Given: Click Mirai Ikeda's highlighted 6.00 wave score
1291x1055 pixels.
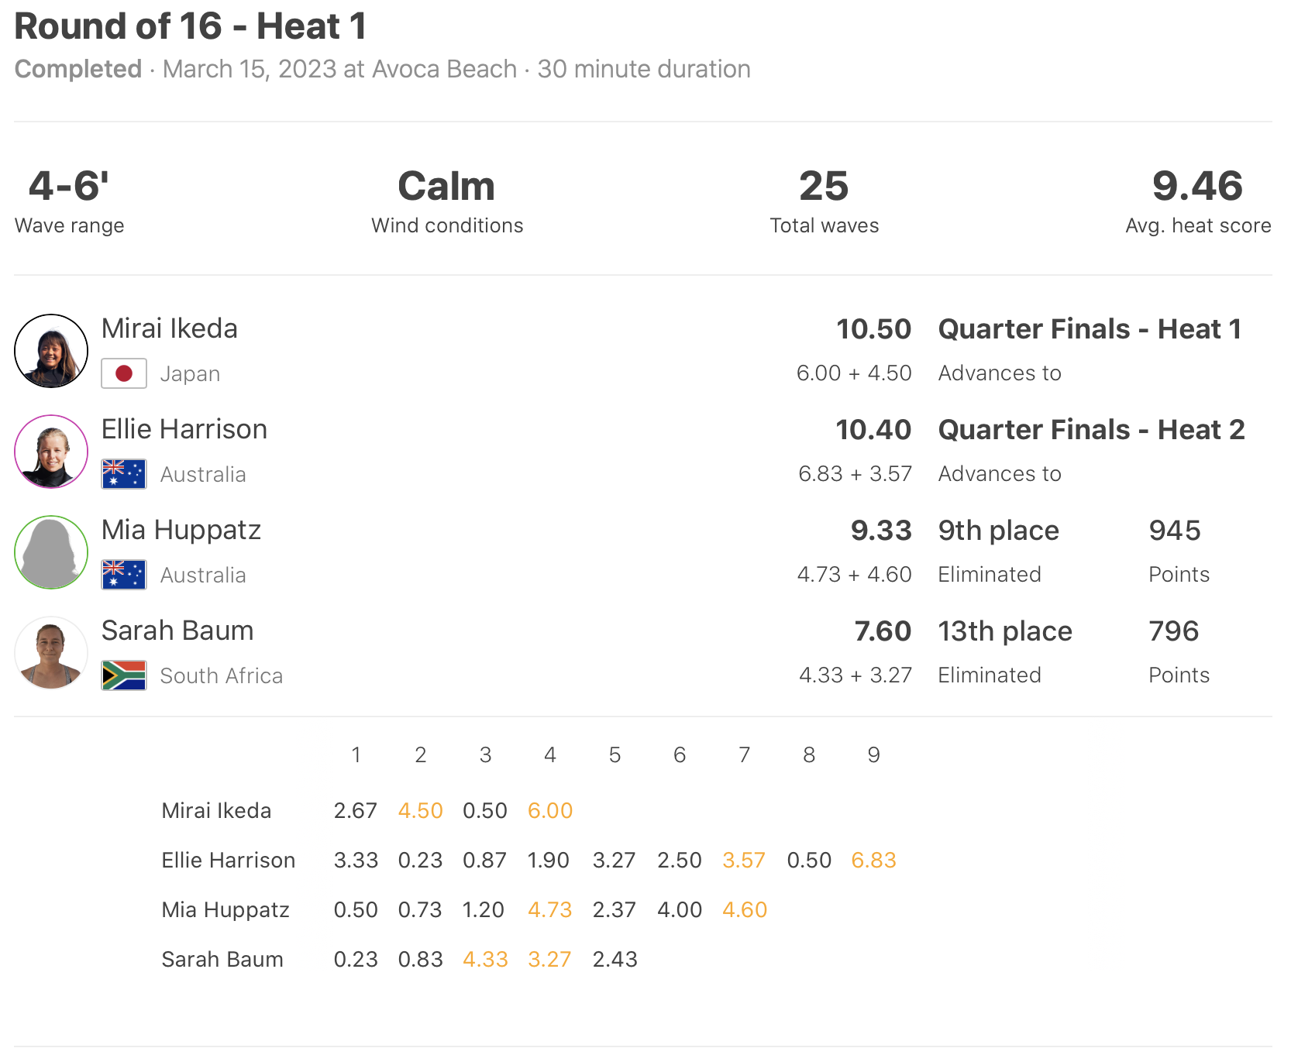Looking at the screenshot, I should point(550,810).
